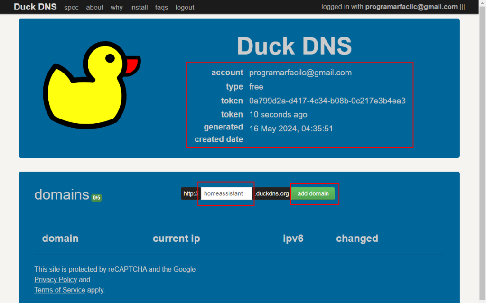Click the current ip column header
486x303 pixels.
click(x=176, y=239)
